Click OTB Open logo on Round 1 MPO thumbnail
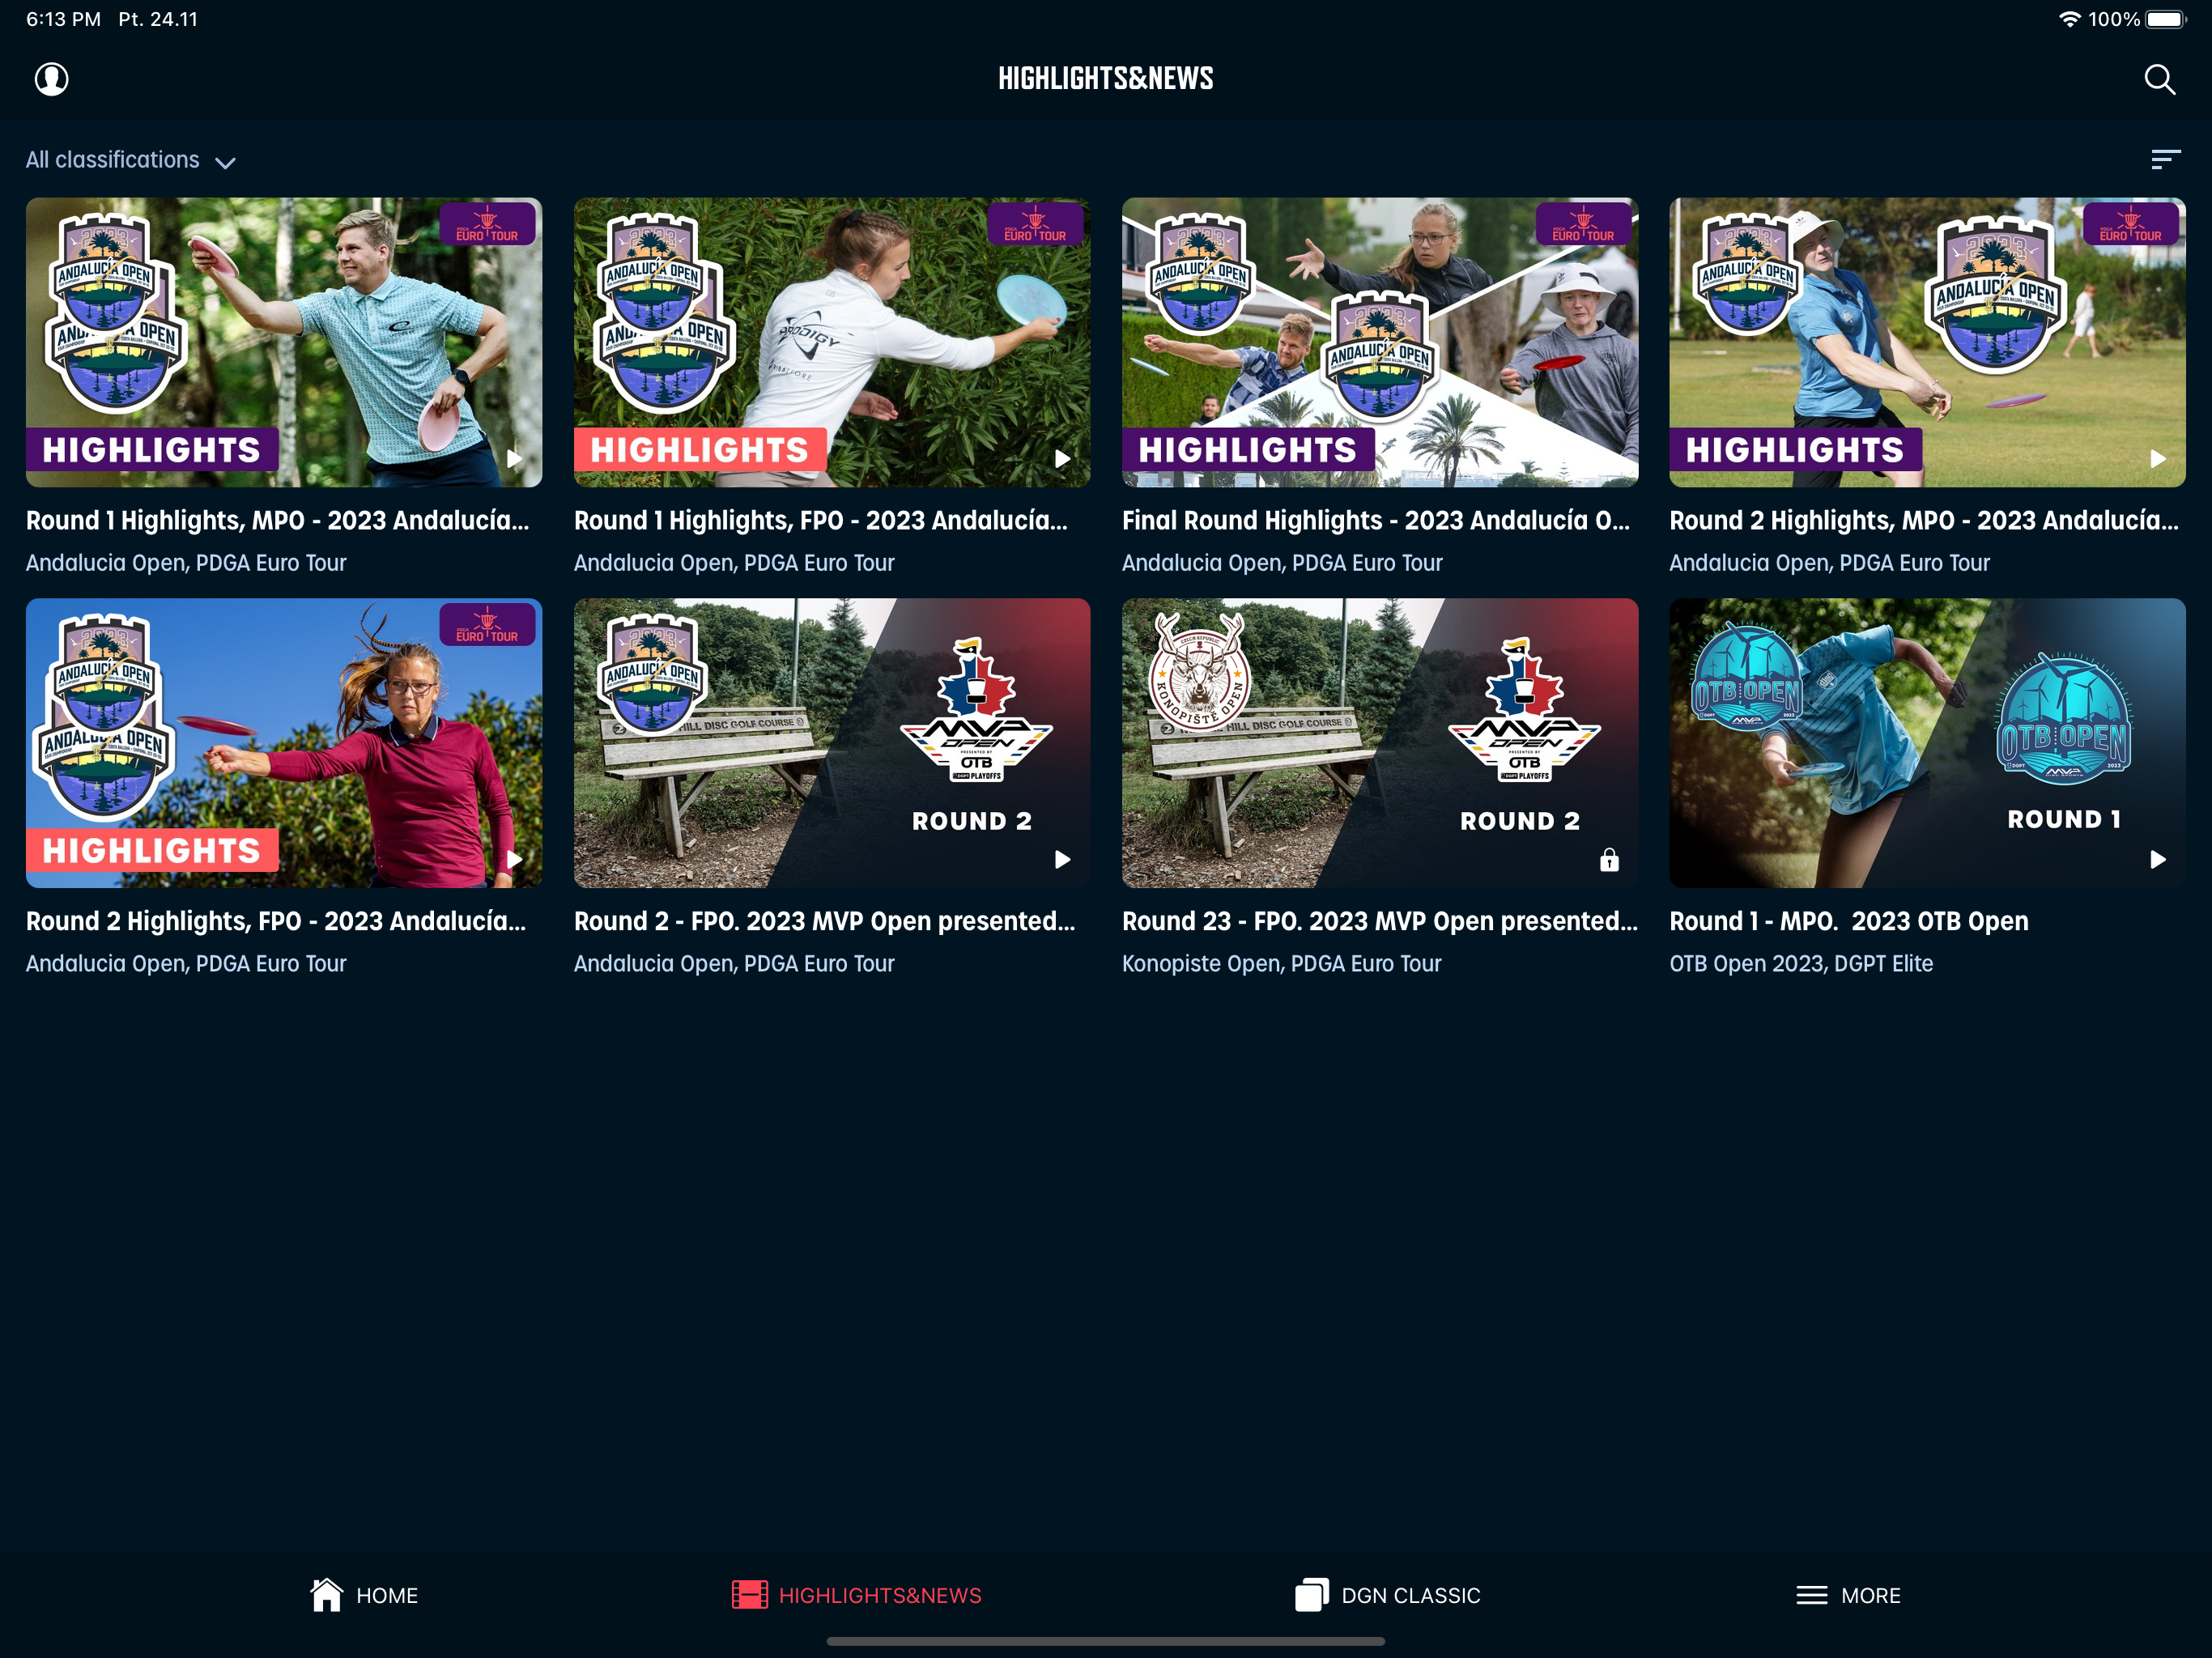Screen dimensions: 2212x1658 pyautogui.click(x=2063, y=718)
